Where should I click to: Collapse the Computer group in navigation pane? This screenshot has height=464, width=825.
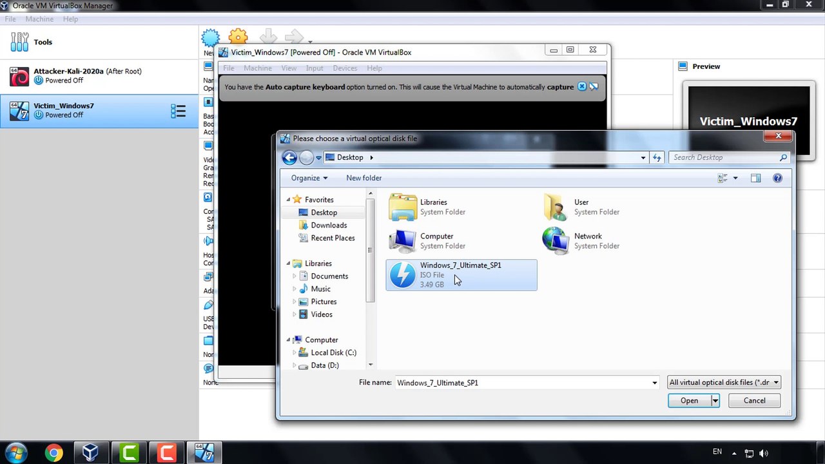[288, 340]
